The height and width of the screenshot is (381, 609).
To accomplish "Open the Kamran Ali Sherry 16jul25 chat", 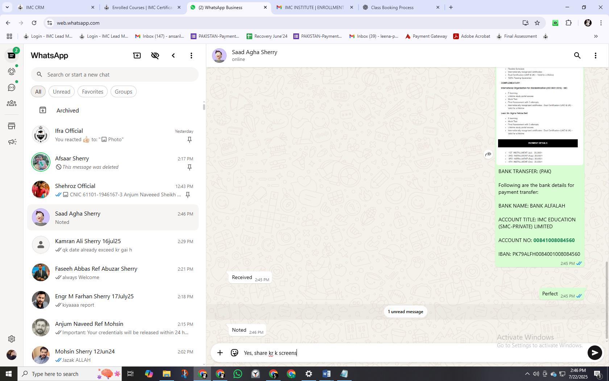I will coord(113,245).
